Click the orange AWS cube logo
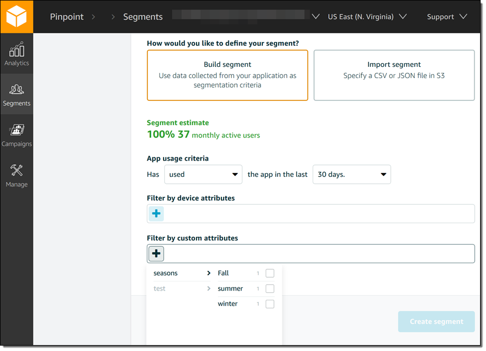 tap(16, 17)
